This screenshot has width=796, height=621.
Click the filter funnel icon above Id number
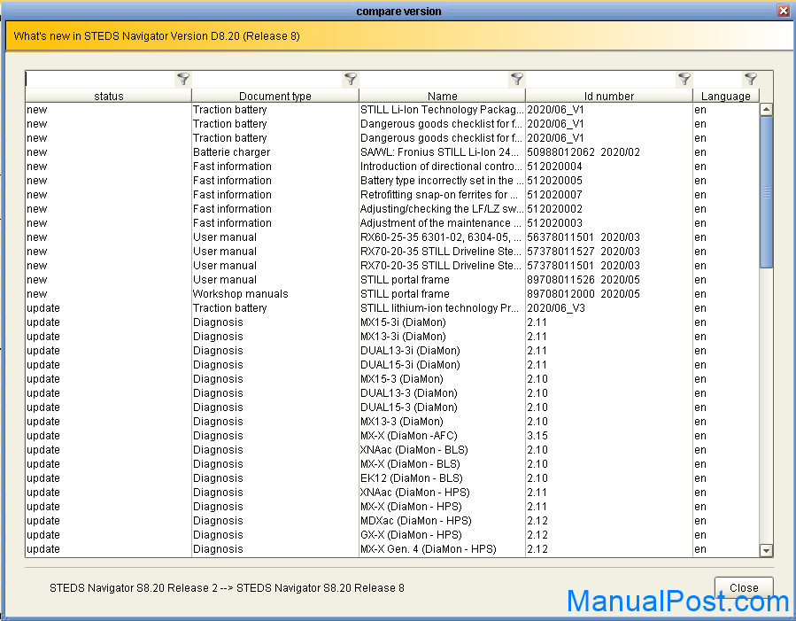point(684,79)
